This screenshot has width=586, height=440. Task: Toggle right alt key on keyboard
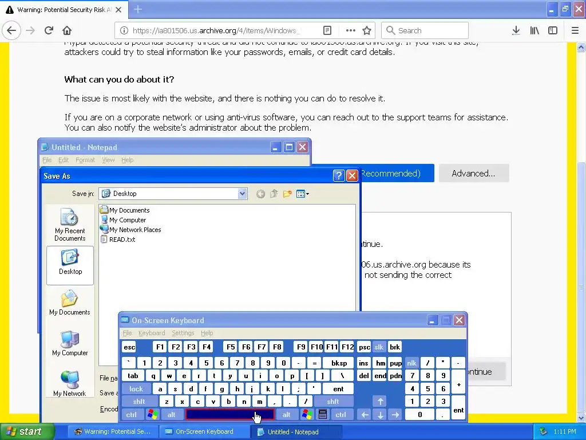pos(286,415)
